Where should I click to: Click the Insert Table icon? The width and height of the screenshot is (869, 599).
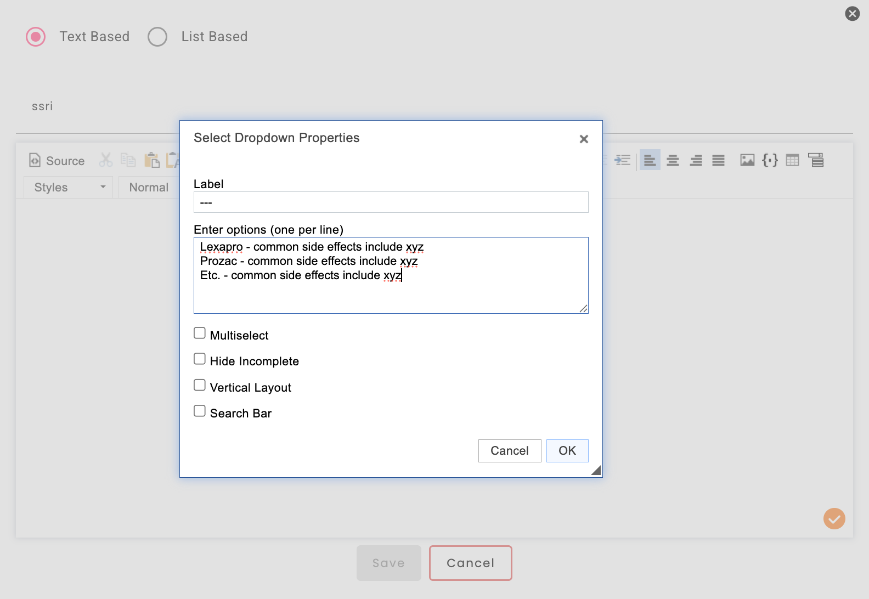point(793,160)
